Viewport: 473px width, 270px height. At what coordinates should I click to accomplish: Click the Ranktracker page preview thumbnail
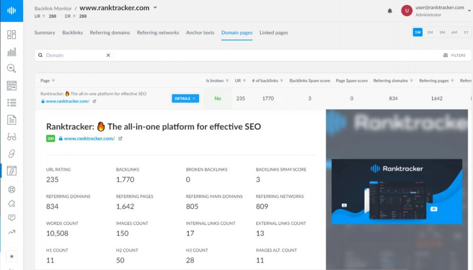(397, 192)
